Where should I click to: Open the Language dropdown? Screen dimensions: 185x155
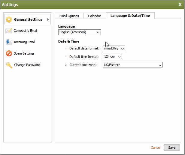80,32
